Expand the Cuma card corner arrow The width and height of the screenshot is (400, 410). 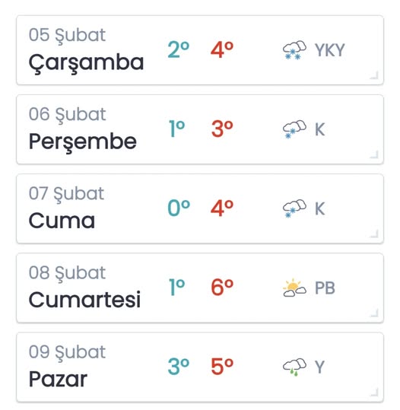pos(374,234)
